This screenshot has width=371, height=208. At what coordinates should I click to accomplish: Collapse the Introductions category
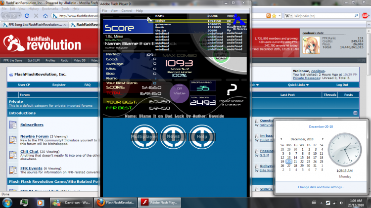click(355, 113)
